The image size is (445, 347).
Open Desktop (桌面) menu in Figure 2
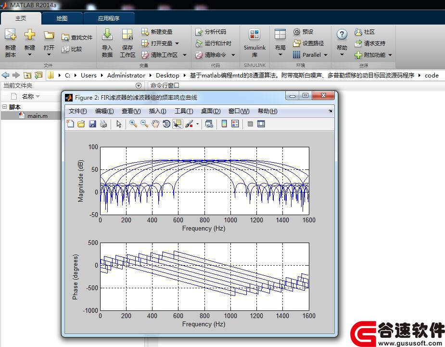coord(211,111)
